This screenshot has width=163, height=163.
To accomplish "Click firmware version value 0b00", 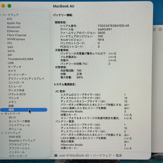I will tap(101, 33).
